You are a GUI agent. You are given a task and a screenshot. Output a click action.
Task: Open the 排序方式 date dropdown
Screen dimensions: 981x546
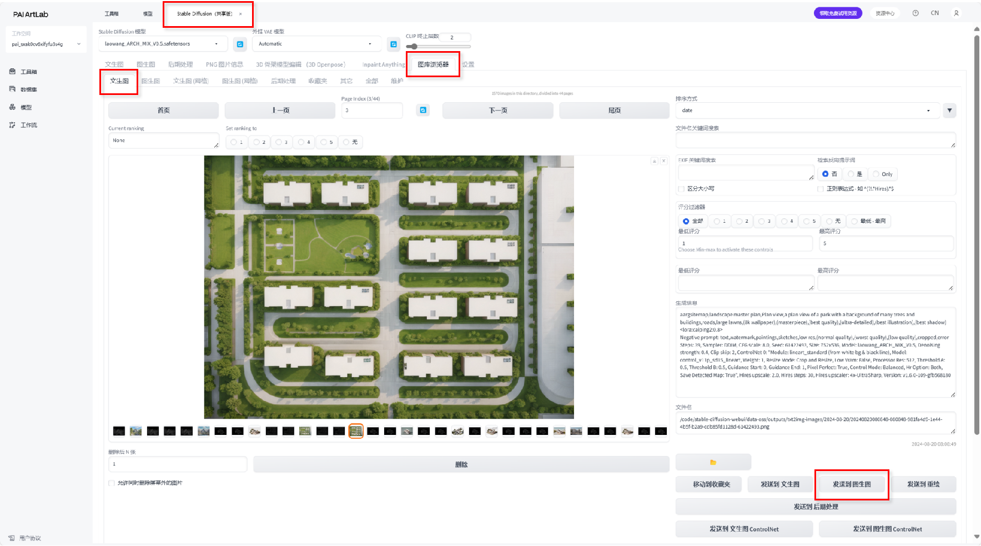click(808, 111)
